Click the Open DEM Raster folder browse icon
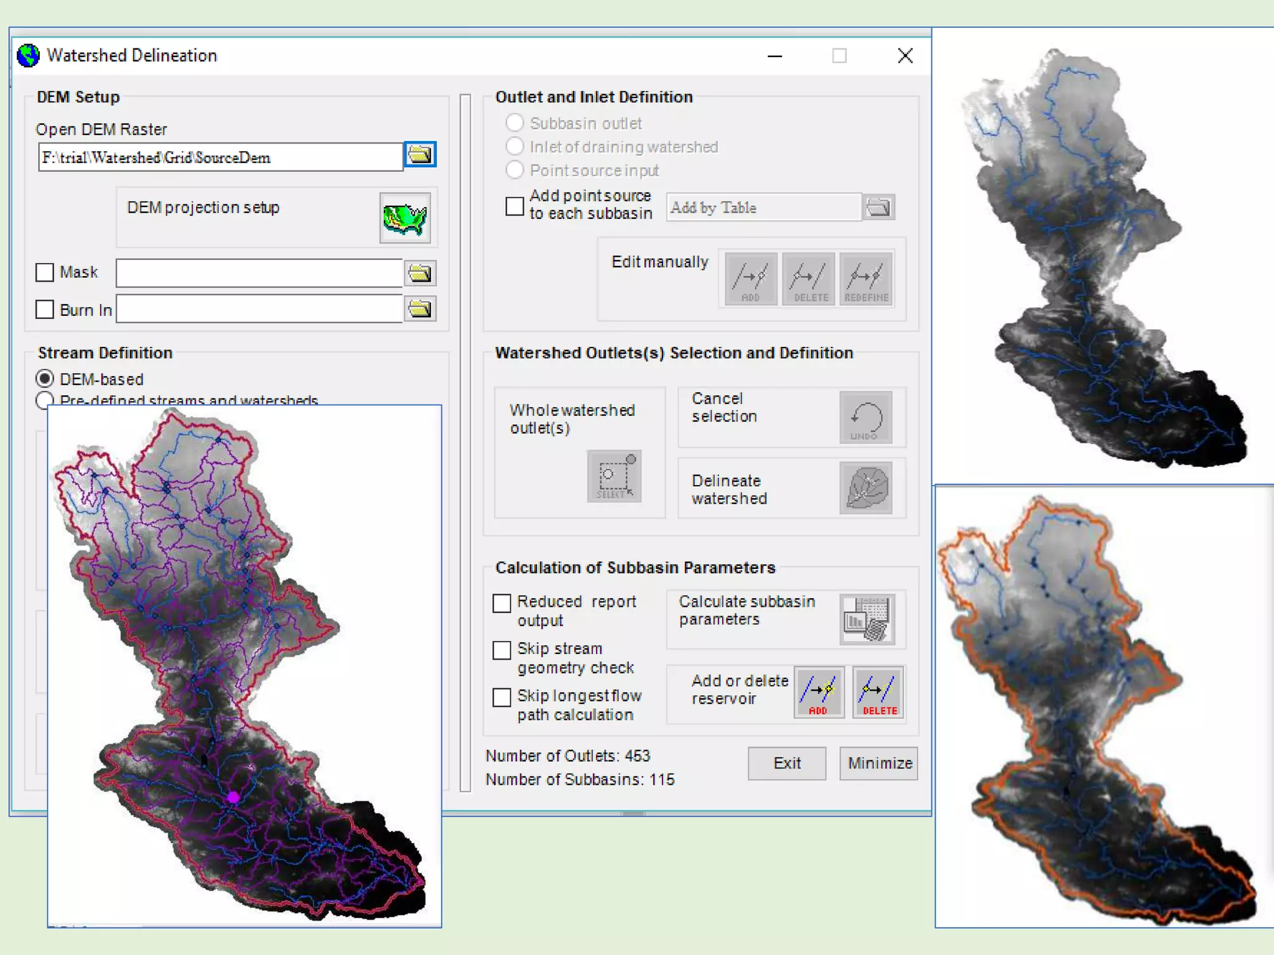This screenshot has height=955, width=1274. pos(420,155)
